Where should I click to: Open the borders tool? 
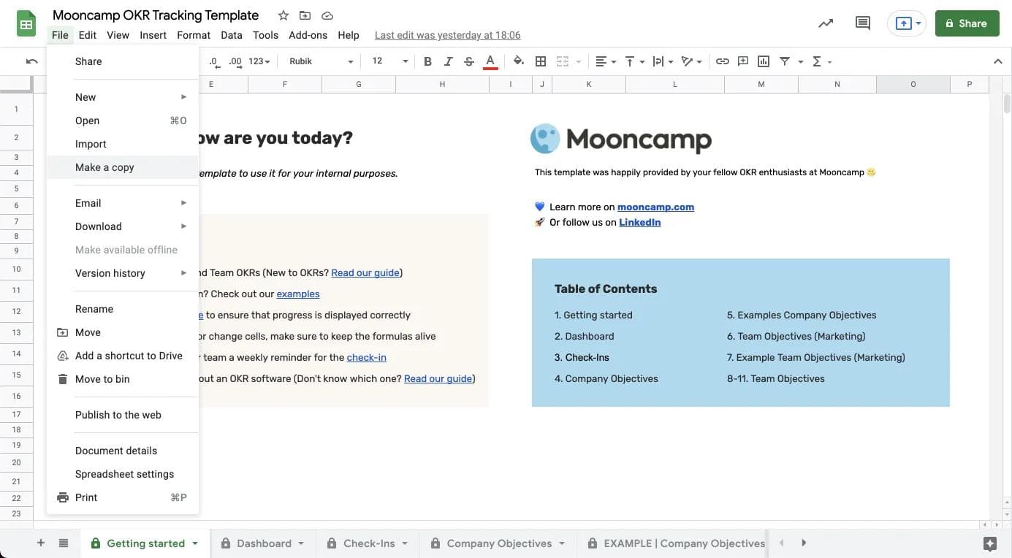tap(541, 61)
